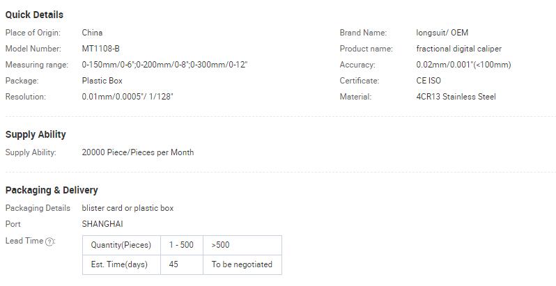The image size is (556, 286).
Task: Click the Measuring range value text
Action: (164, 65)
